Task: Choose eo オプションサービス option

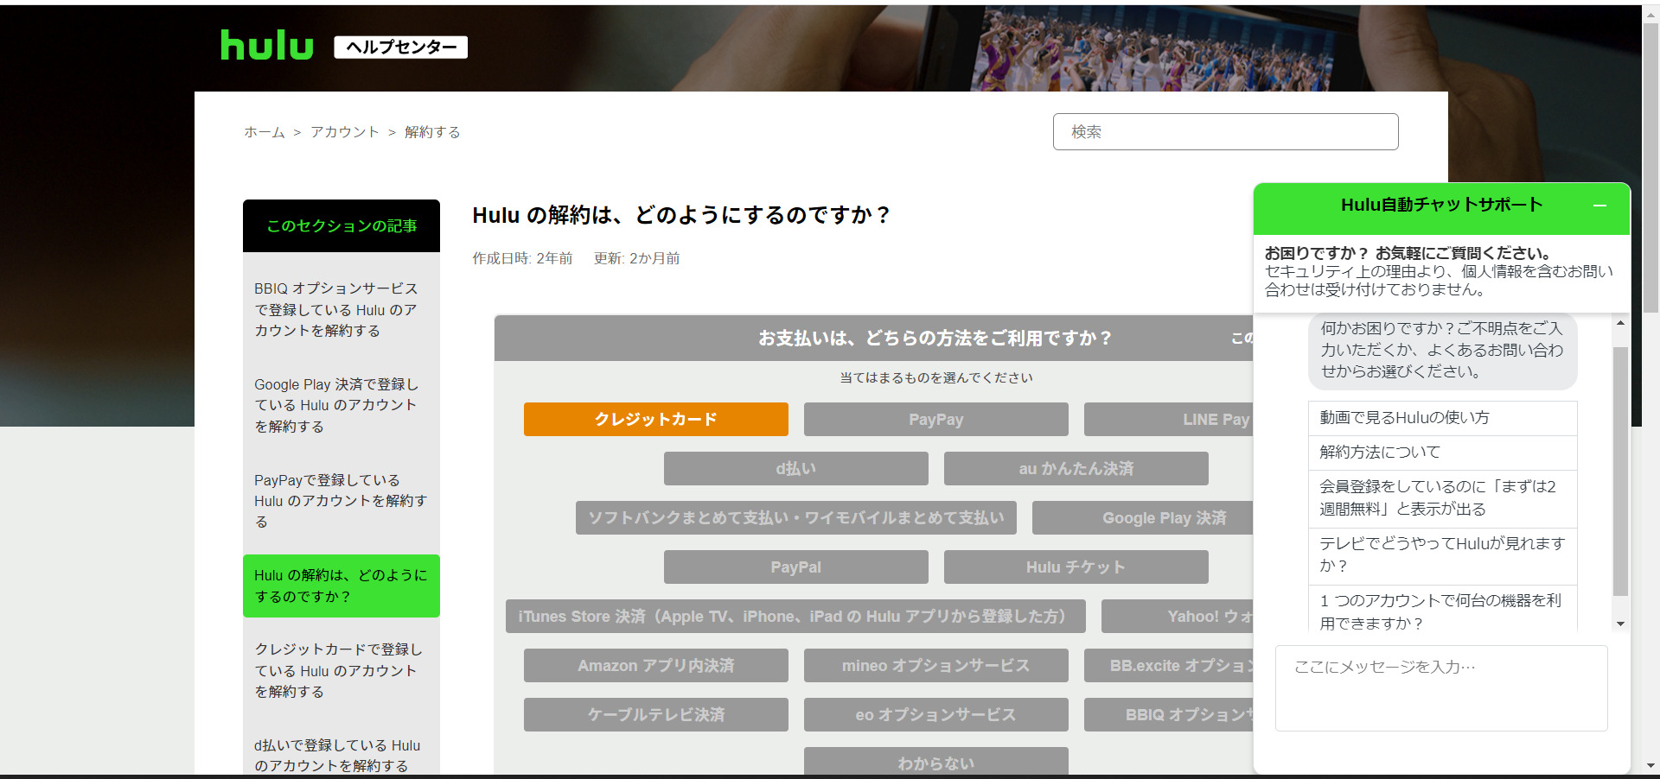Action: [935, 714]
